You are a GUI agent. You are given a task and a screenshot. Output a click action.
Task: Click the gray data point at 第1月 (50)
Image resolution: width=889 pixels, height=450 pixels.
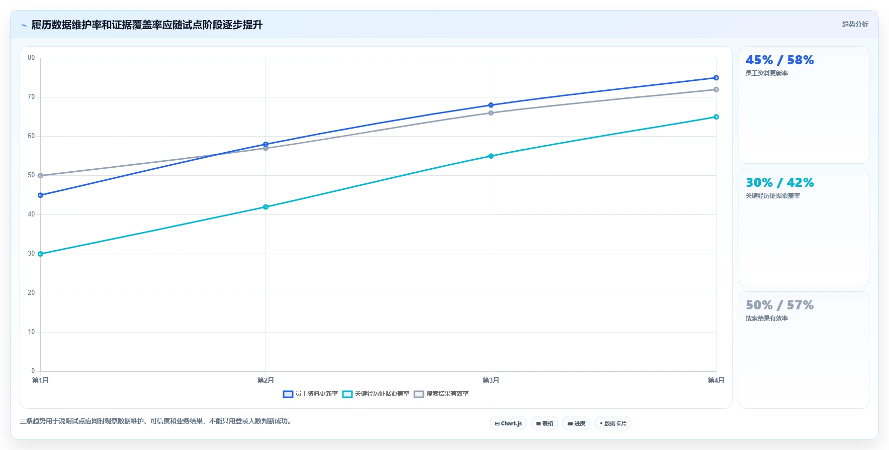41,176
